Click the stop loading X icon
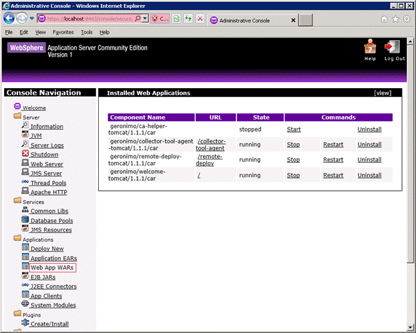This screenshot has width=416, height=333. click(x=200, y=19)
